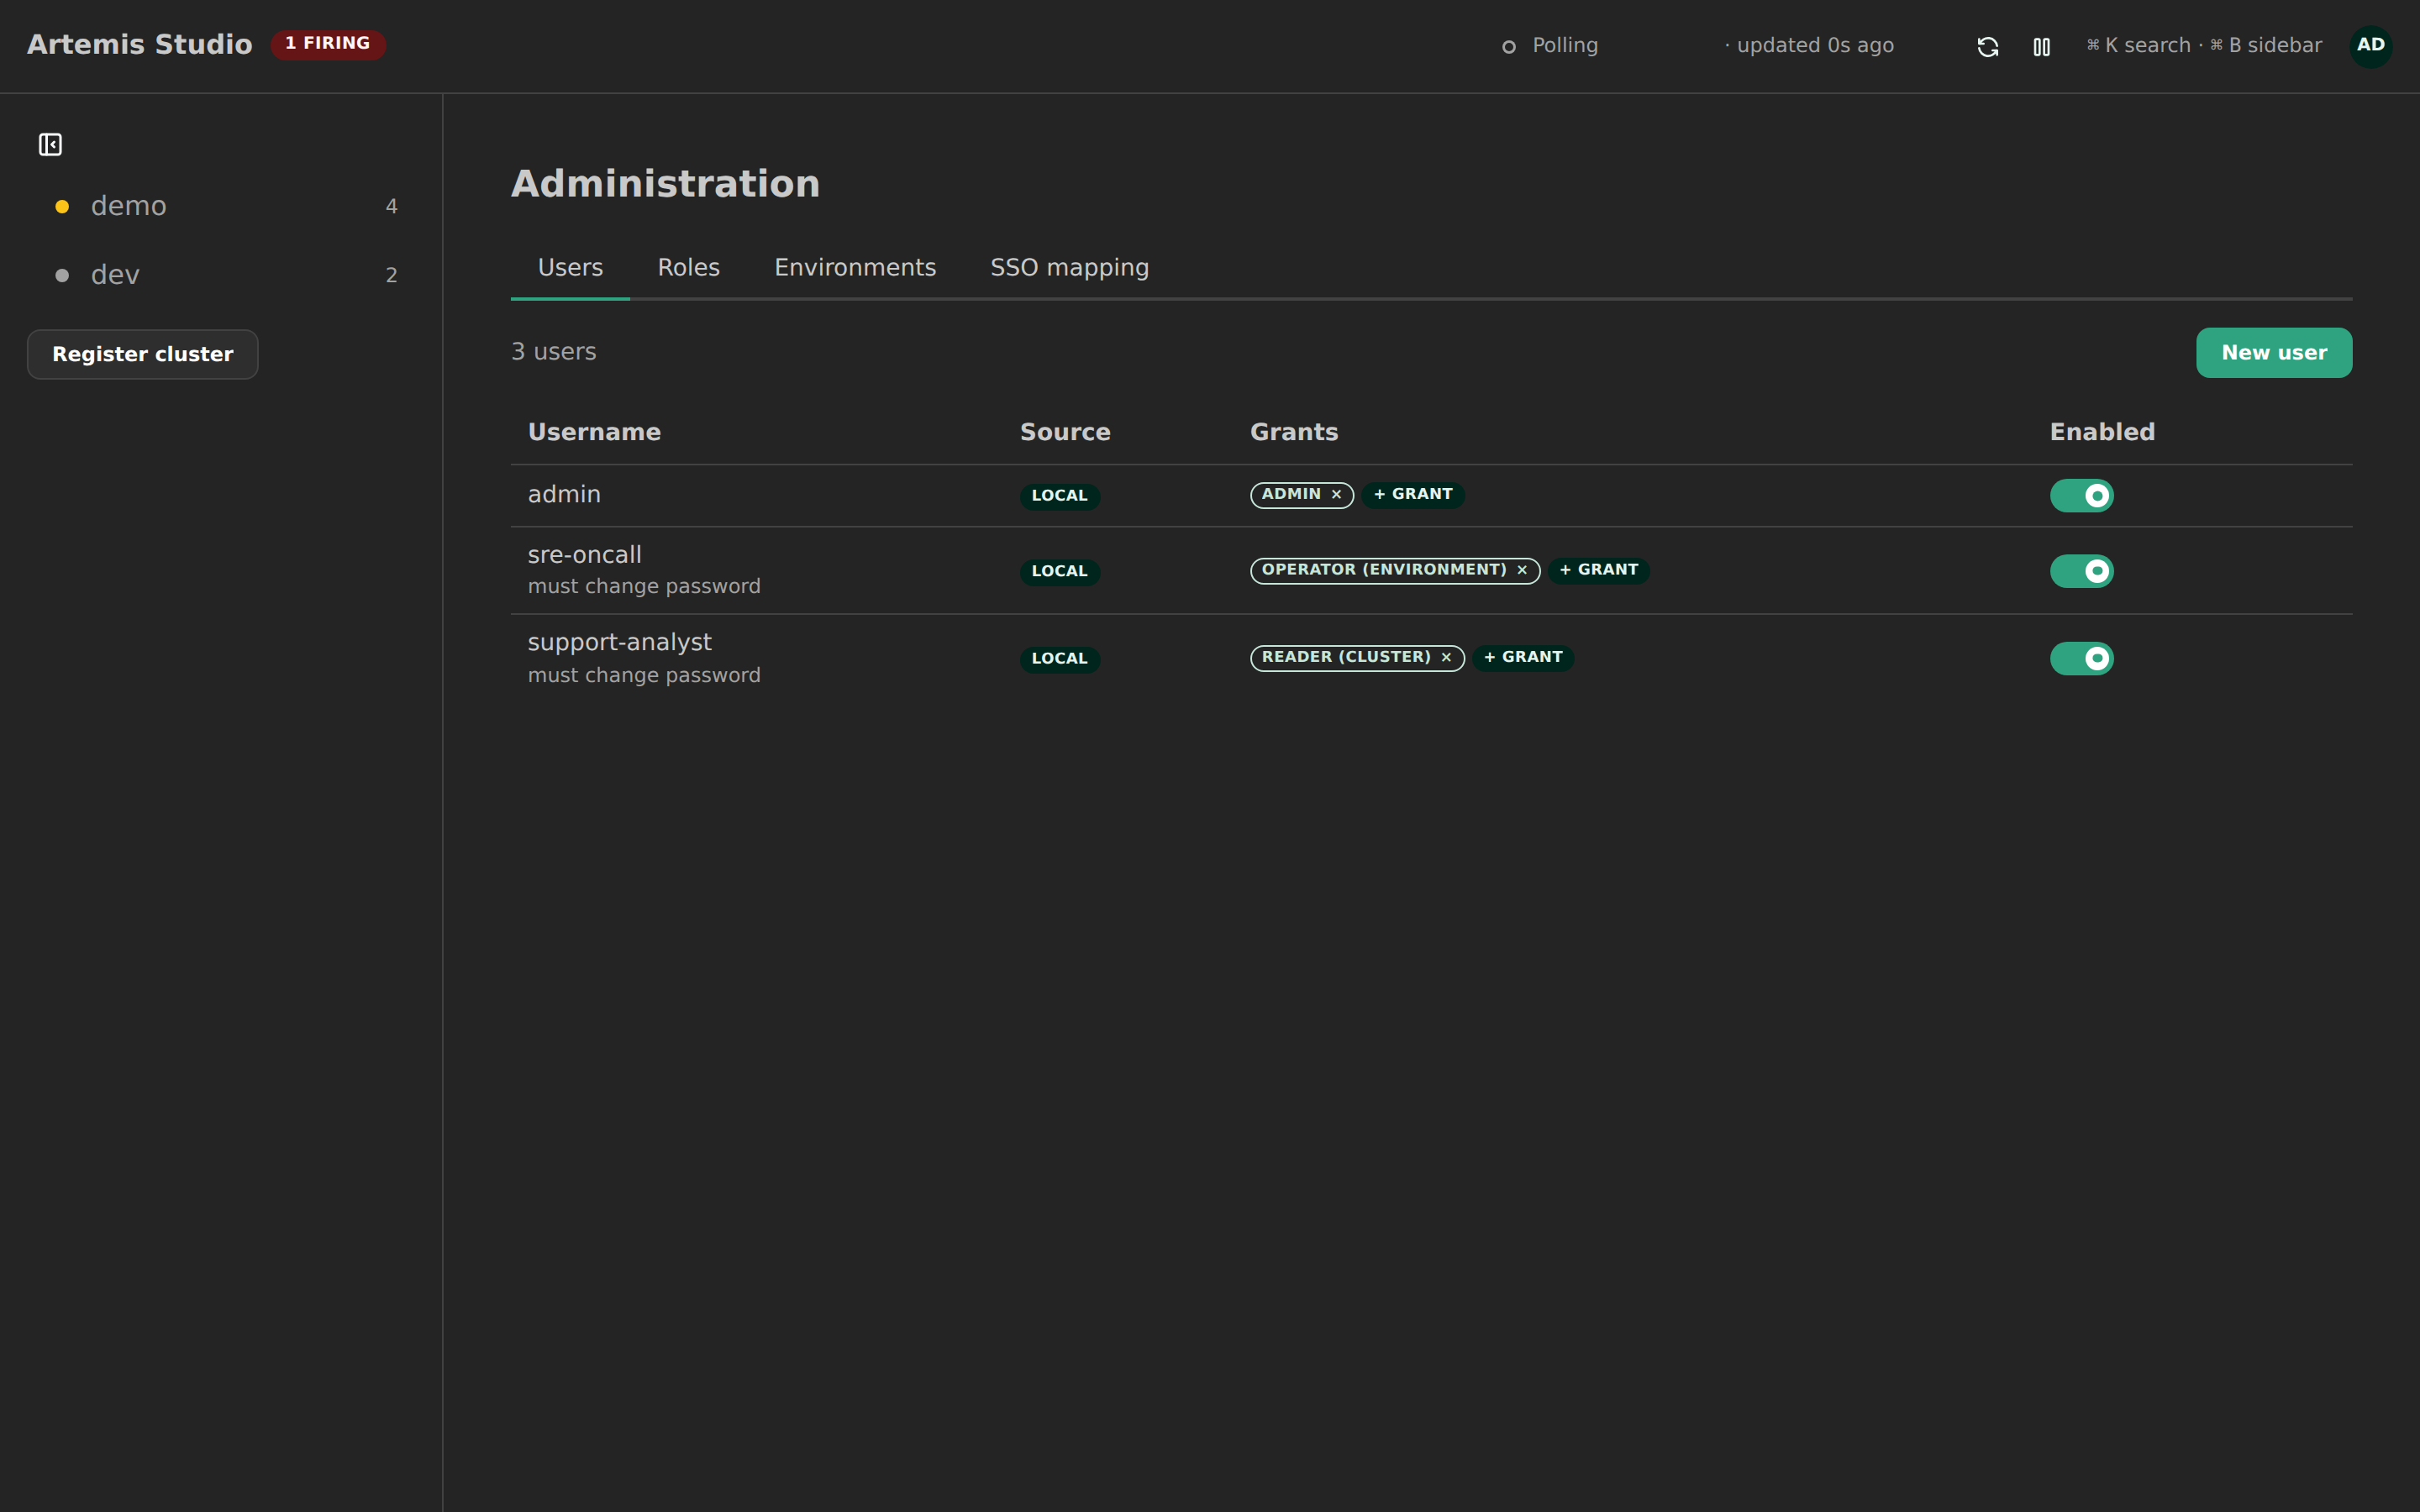Viewport: 2420px width, 1512px height.
Task: Collapse the sidebar with the panel icon
Action: coord(50,145)
